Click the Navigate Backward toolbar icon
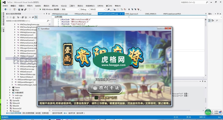The height and width of the screenshot is (120, 223). click(x=6, y=9)
